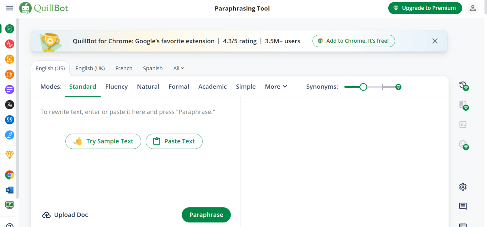
Task: Open the Compare Modes premium icon
Action: [x=464, y=105]
